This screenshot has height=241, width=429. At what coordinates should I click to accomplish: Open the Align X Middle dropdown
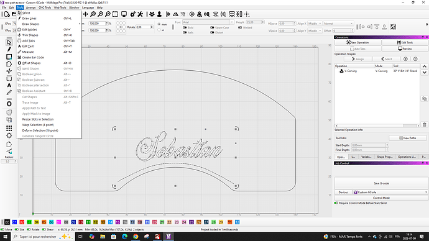[315, 24]
